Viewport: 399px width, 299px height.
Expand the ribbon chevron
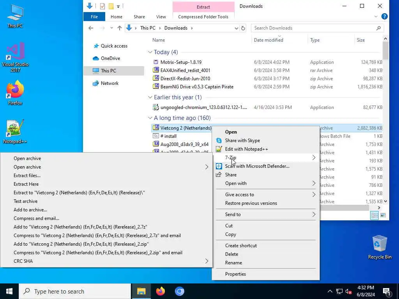tap(376, 16)
